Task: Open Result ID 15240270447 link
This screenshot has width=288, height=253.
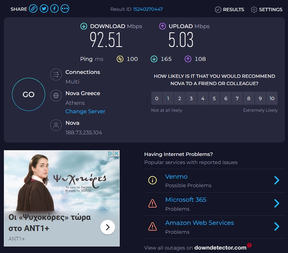Action: pyautogui.click(x=148, y=9)
